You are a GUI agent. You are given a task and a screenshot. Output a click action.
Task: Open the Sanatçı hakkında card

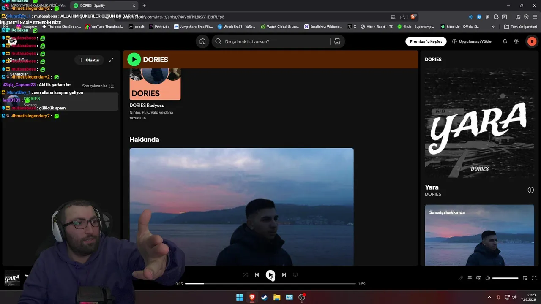click(479, 235)
